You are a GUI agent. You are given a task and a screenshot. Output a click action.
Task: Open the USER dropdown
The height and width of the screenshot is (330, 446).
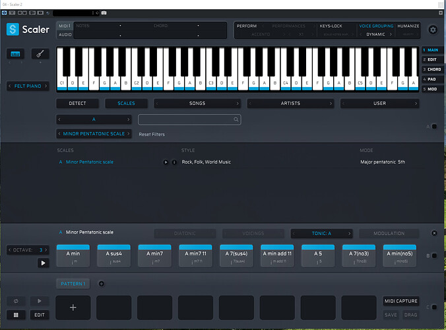(x=380, y=103)
